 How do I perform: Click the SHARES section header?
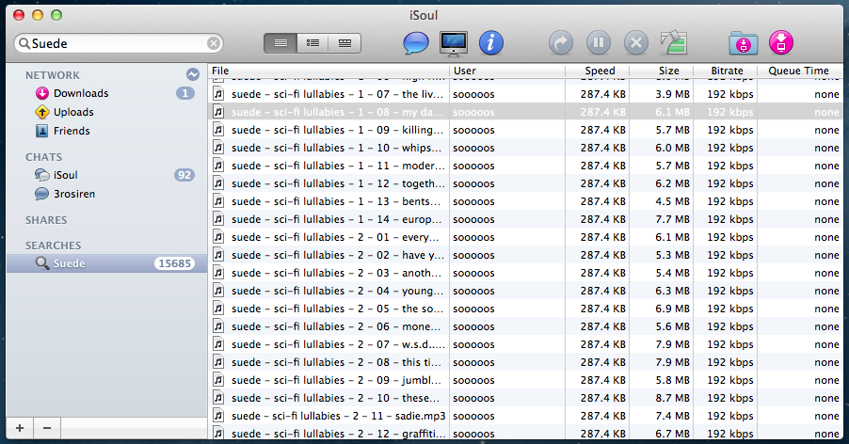(46, 220)
